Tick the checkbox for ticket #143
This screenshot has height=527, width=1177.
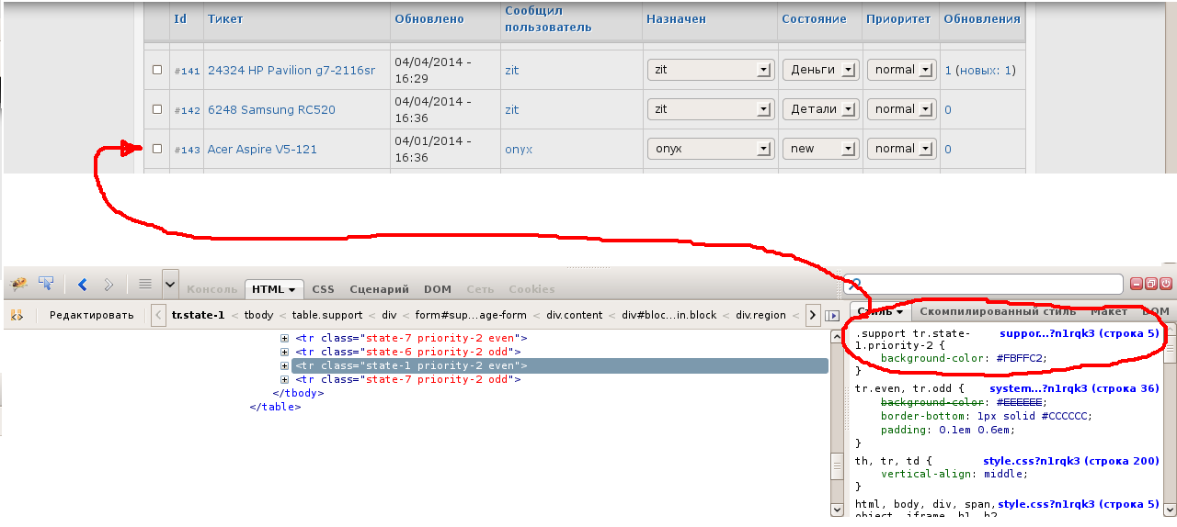click(157, 149)
